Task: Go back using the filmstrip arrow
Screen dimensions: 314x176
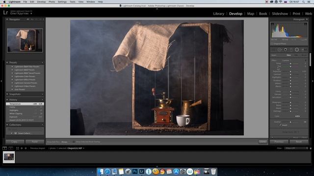Action: (x=22, y=148)
